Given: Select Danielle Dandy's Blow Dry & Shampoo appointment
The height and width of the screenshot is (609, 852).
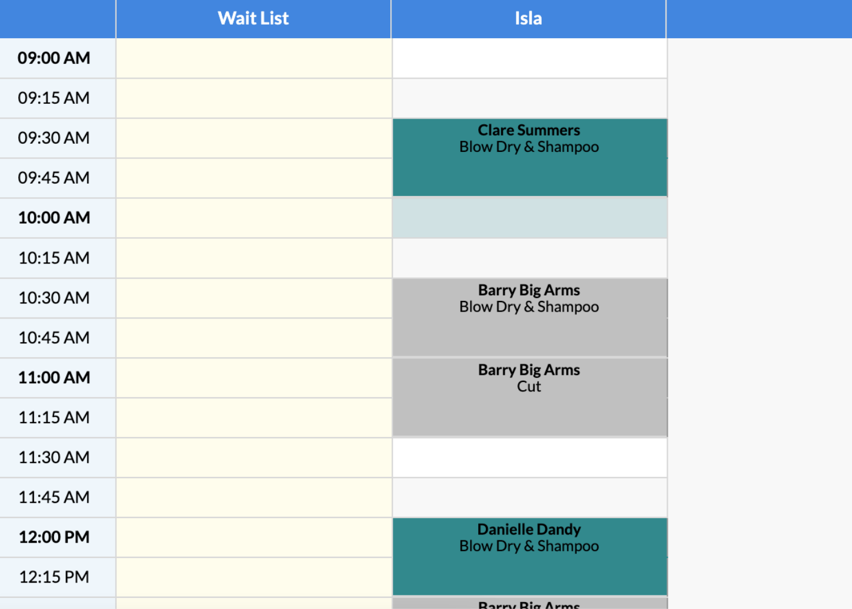Looking at the screenshot, I should click(x=528, y=556).
